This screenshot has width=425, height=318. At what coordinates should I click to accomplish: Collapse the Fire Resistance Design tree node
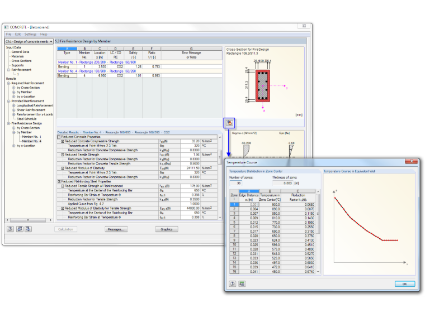click(x=9, y=123)
